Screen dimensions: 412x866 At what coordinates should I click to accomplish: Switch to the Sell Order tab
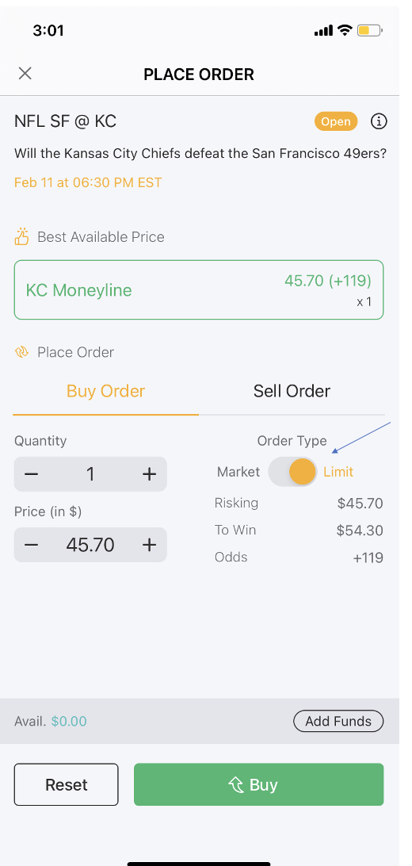(292, 391)
